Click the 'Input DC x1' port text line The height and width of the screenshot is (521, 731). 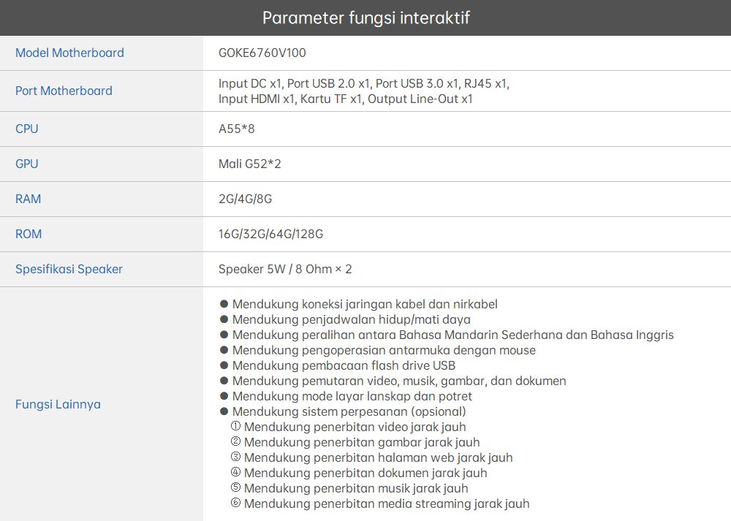363,83
